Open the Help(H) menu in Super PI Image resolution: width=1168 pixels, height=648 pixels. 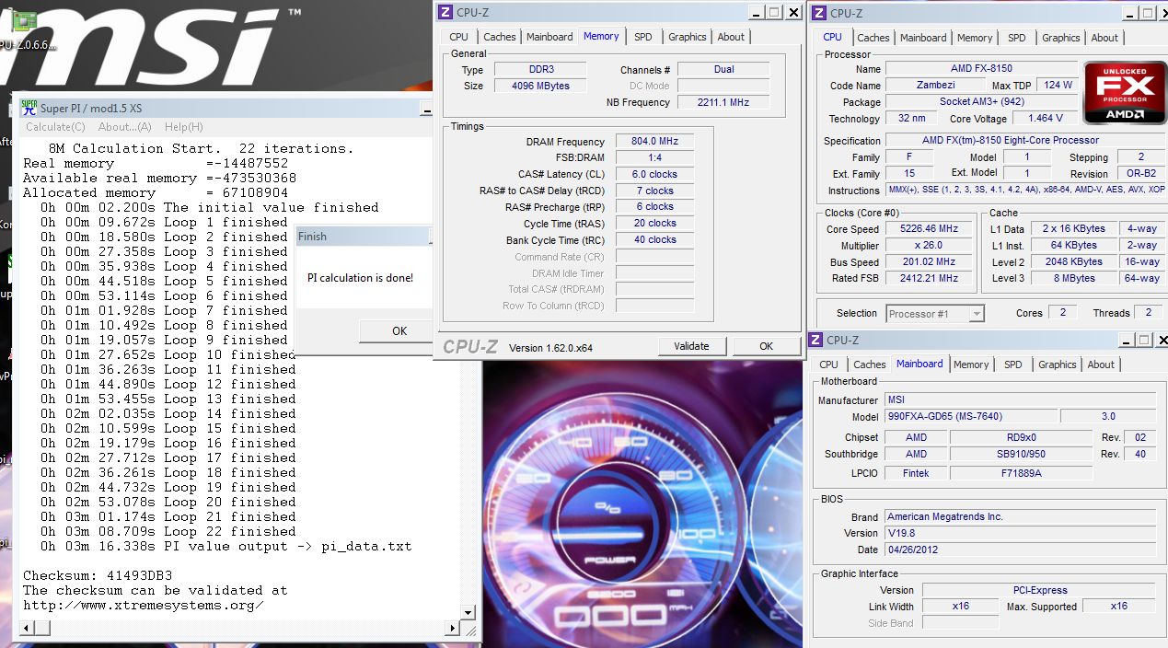183,127
